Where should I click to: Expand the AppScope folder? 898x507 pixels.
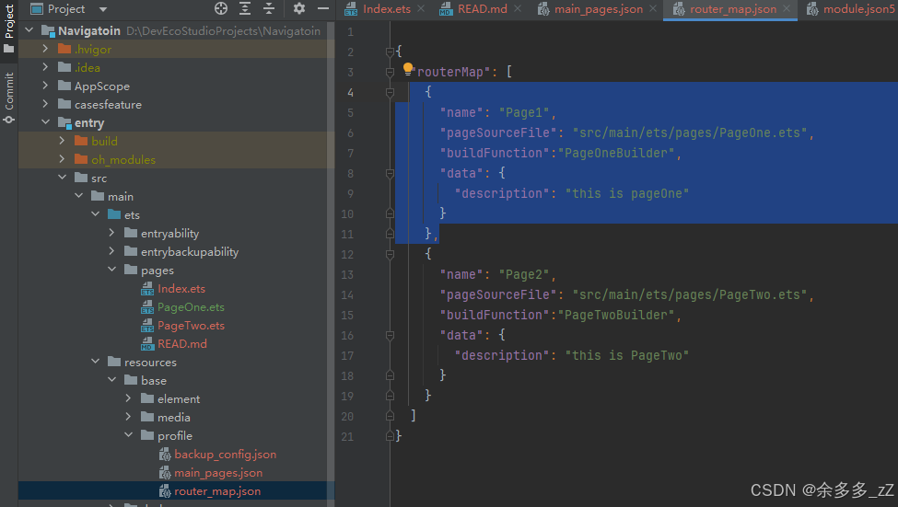pyautogui.click(x=45, y=86)
